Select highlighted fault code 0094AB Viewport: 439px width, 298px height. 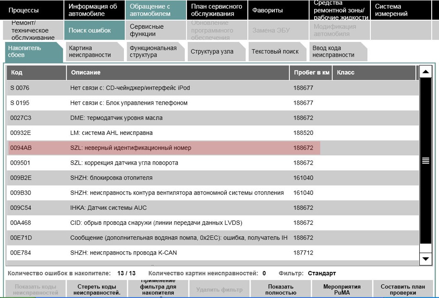pos(21,148)
